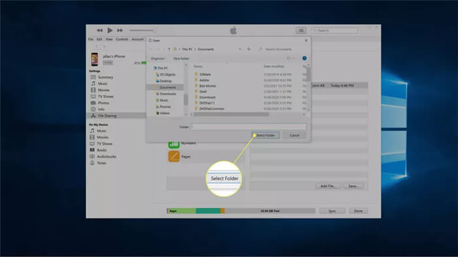
Task: Select the Pages app icon
Action: click(174, 156)
